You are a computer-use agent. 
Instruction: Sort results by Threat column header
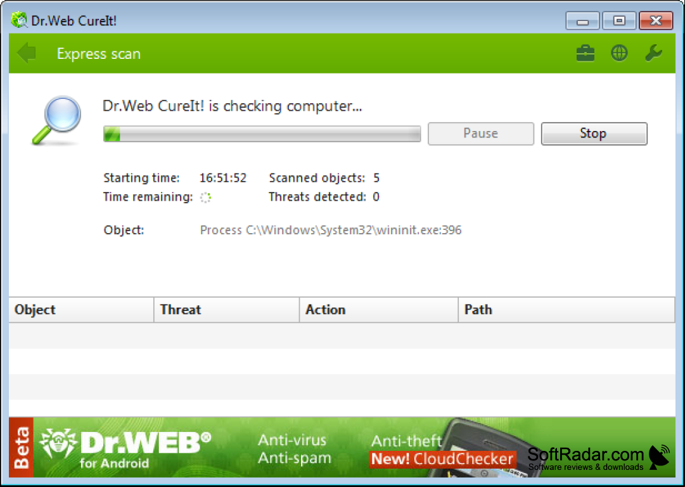point(227,310)
